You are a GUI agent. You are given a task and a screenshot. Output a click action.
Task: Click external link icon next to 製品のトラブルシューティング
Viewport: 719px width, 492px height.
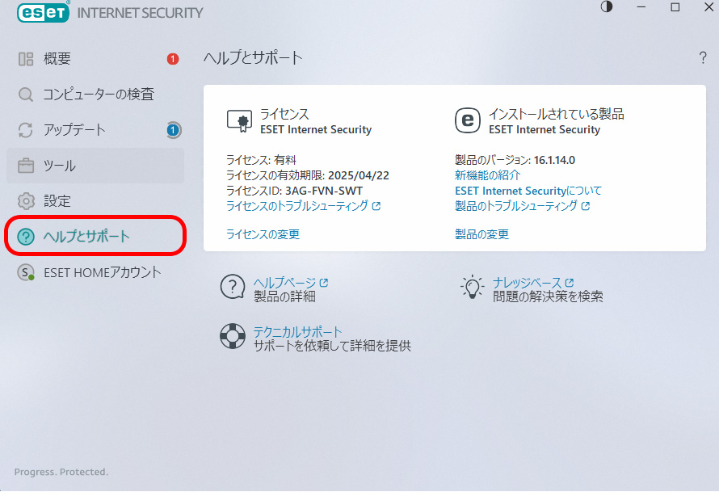[x=586, y=206]
